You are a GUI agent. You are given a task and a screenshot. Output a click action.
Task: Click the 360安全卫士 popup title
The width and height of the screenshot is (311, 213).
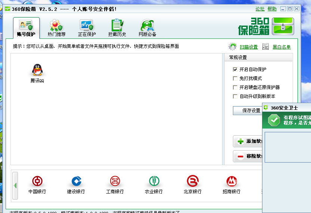pos(284,108)
